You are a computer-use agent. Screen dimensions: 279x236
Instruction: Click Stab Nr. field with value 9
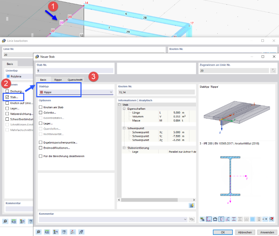click(75, 70)
